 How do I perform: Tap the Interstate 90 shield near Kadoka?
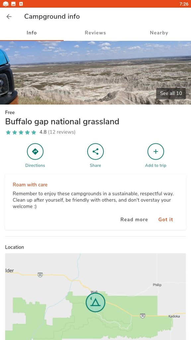coord(143,316)
